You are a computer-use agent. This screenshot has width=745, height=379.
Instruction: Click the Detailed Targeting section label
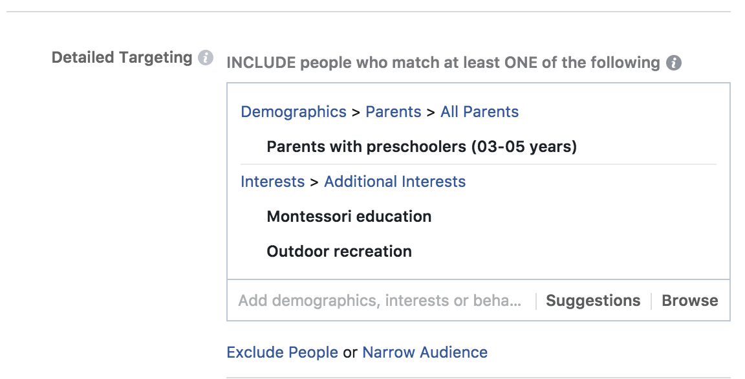[x=122, y=58]
